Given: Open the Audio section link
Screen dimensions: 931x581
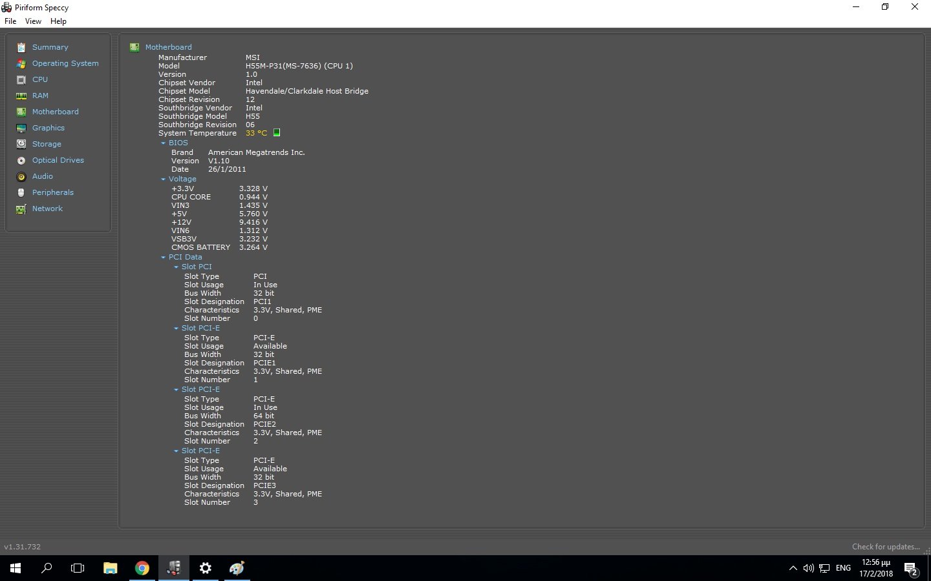Looking at the screenshot, I should tap(43, 176).
